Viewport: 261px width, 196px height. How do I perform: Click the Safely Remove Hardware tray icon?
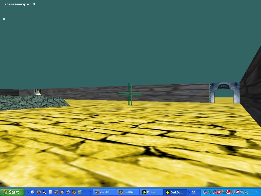coord(210,192)
